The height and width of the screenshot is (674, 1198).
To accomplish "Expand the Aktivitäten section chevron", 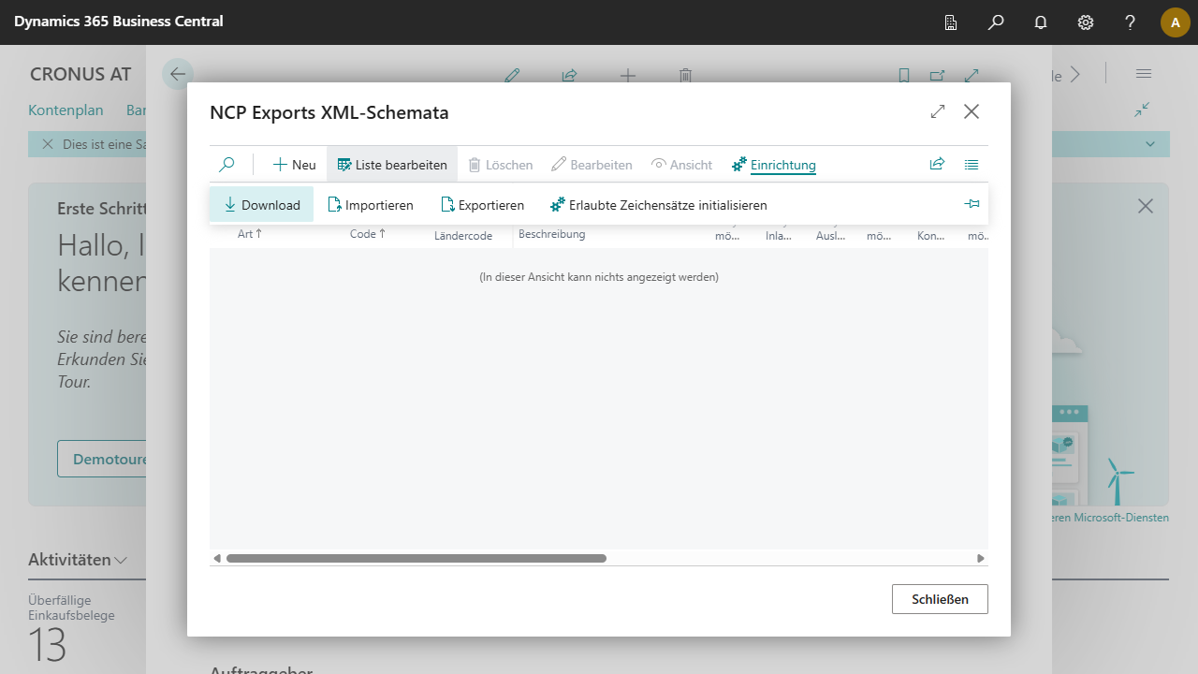I will click(x=121, y=561).
